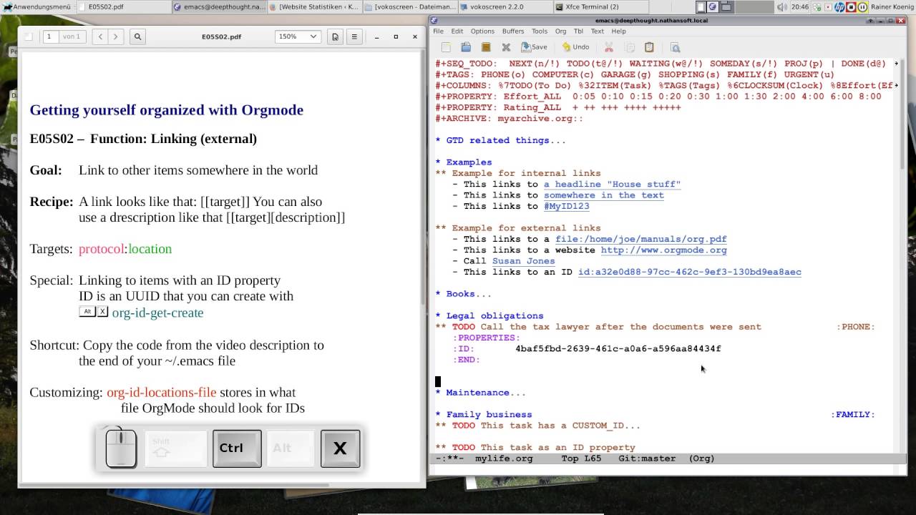Click 'Git:master' in the mode line
The image size is (916, 515).
(x=647, y=458)
